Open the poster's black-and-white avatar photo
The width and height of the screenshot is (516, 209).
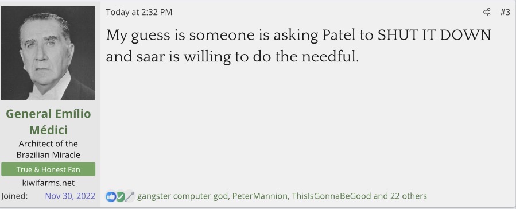pyautogui.click(x=48, y=53)
